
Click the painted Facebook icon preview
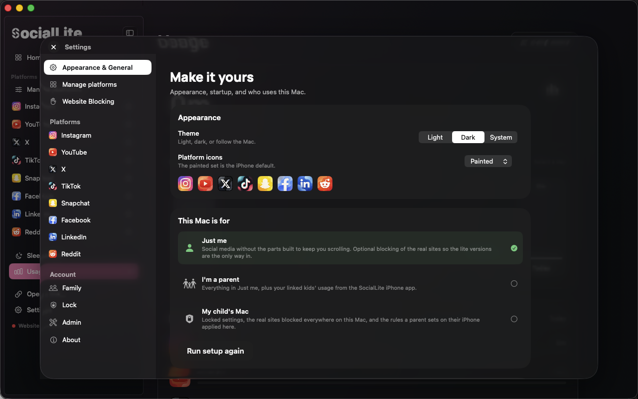click(285, 184)
